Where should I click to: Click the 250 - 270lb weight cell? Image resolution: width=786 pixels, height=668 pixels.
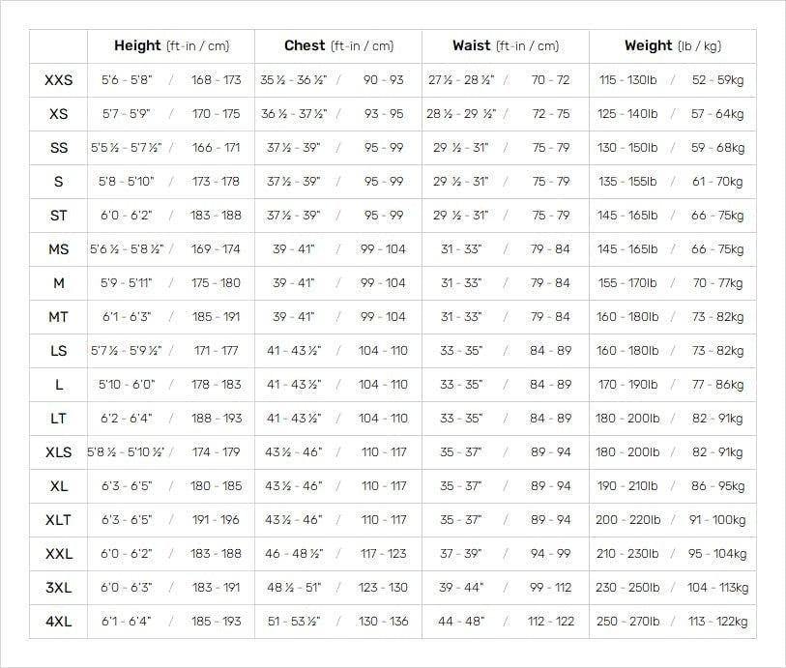pyautogui.click(x=627, y=622)
